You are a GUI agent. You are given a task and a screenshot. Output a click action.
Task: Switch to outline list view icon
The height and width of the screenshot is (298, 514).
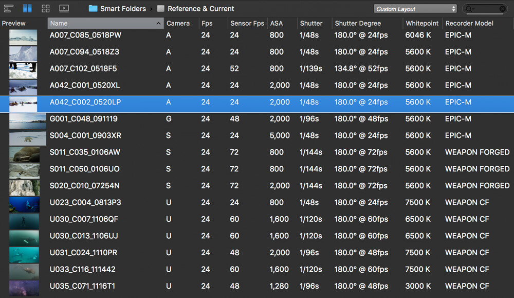point(8,9)
